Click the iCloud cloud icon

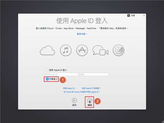tap(47, 51)
